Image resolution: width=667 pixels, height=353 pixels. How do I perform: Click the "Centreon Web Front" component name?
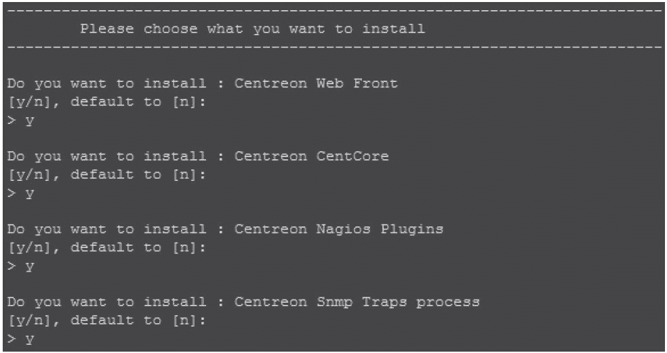click(316, 83)
